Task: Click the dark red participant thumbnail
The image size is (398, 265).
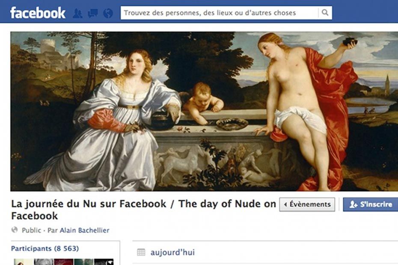Action: pyautogui.click(x=64, y=262)
